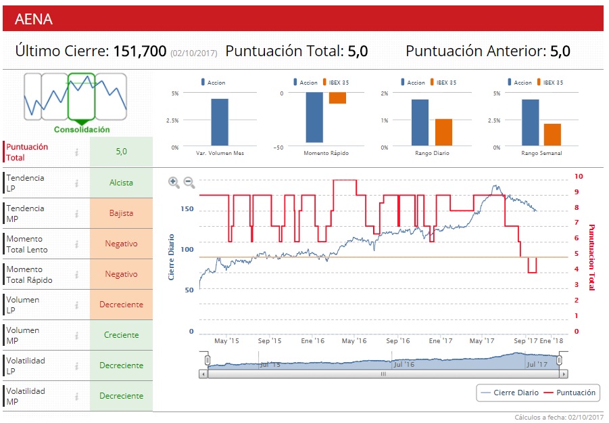Click the 'Cierre Diario' y-axis title
The height and width of the screenshot is (423, 609).
tap(171, 257)
